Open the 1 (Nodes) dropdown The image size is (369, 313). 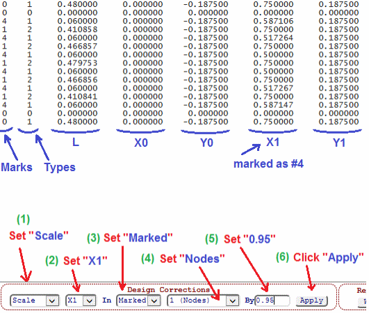203,300
